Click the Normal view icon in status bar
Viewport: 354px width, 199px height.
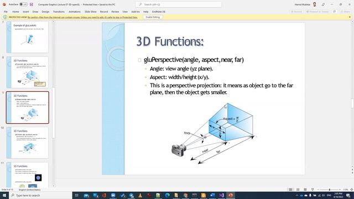pyautogui.click(x=290, y=190)
